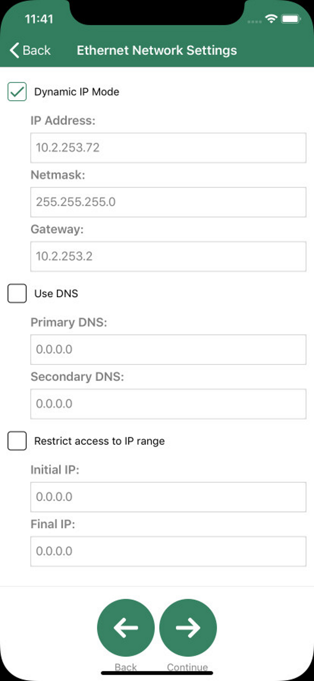314x681 pixels.
Task: Tap the battery status icon
Action: pyautogui.click(x=291, y=19)
